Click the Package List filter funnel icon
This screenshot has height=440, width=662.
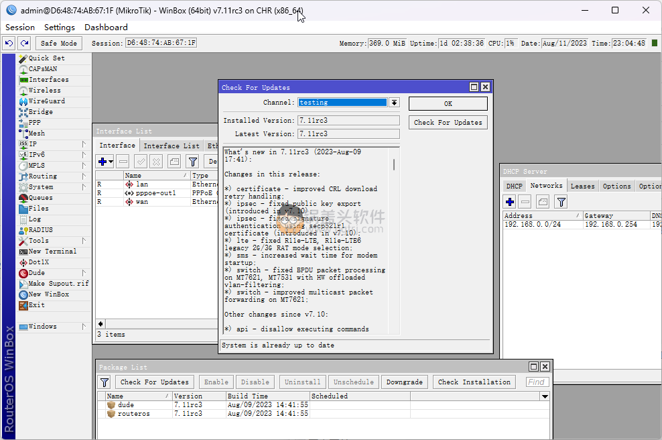[105, 382]
